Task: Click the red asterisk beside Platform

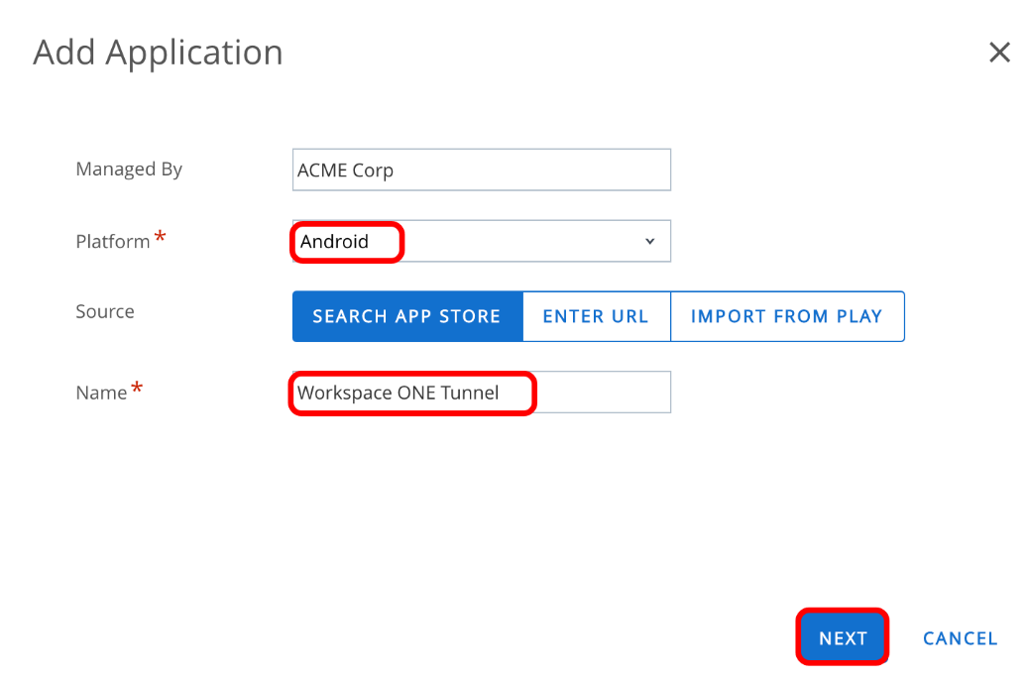Action: click(160, 239)
